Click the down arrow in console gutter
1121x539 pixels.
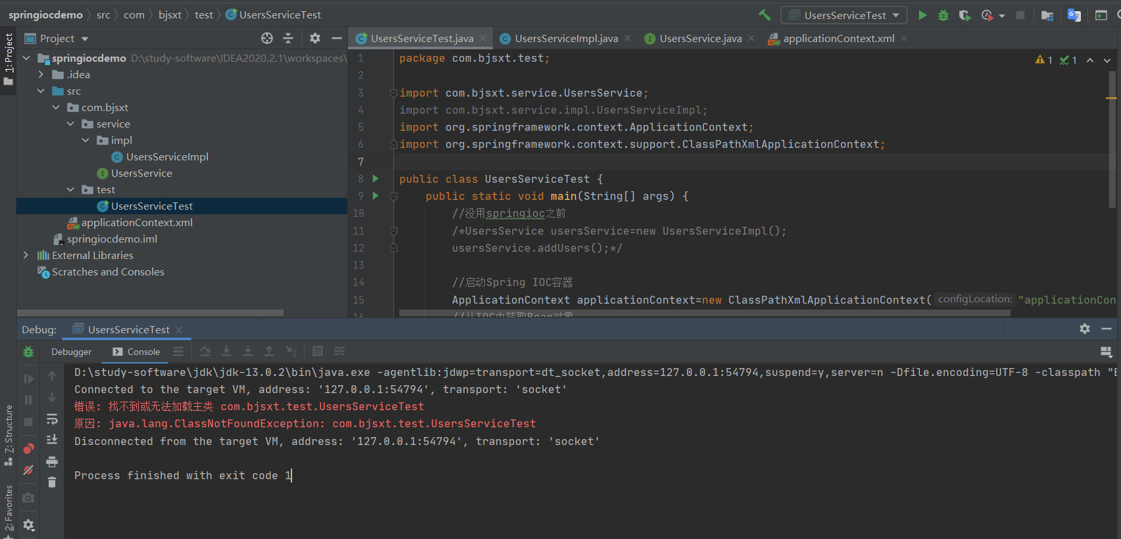click(52, 397)
